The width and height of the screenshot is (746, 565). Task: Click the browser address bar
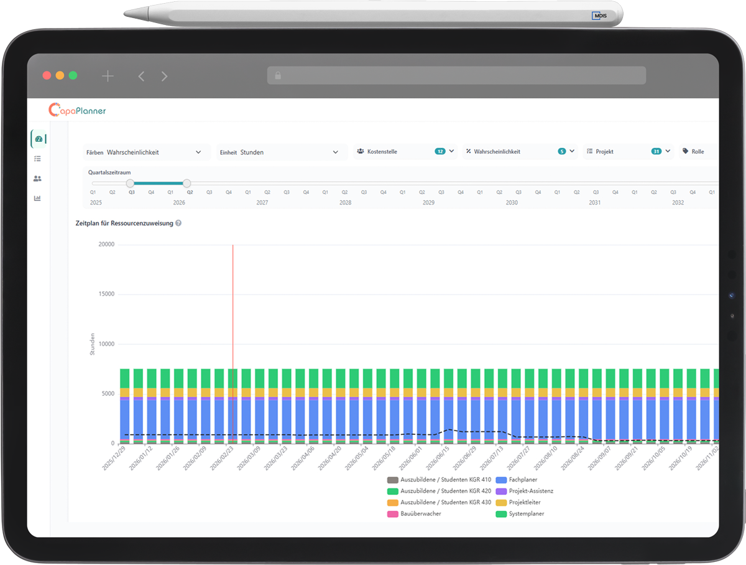[457, 75]
